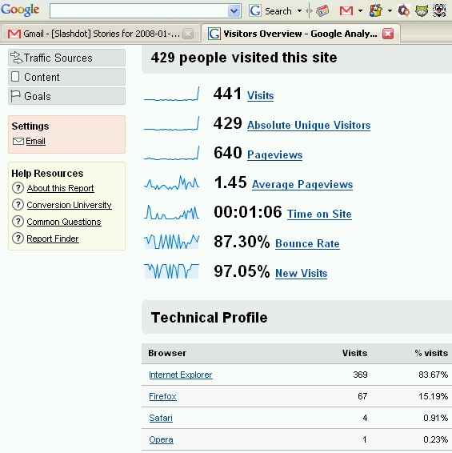452x453 pixels.
Task: Click the Google Search G icon
Action: (254, 11)
